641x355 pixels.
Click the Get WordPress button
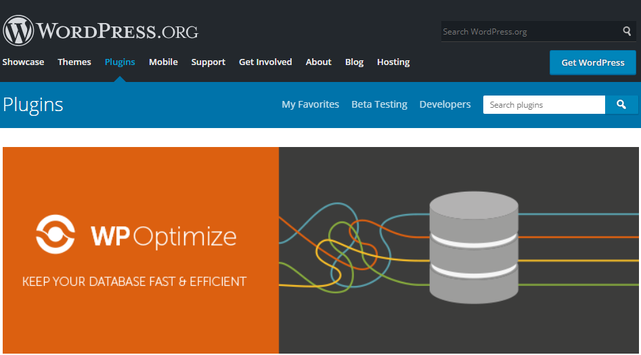tap(593, 62)
